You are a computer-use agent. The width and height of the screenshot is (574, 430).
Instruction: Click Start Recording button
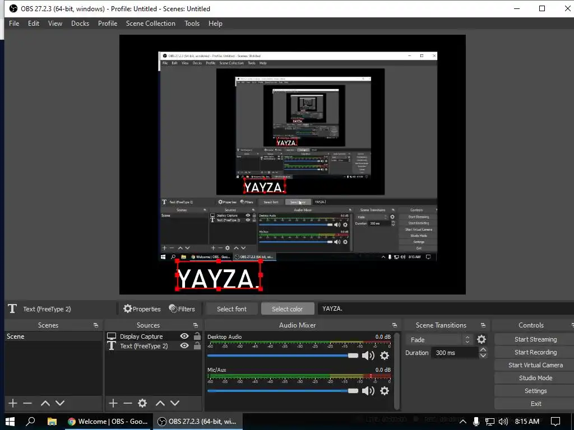pos(535,352)
